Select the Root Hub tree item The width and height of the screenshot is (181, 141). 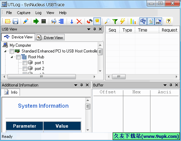point(36,57)
